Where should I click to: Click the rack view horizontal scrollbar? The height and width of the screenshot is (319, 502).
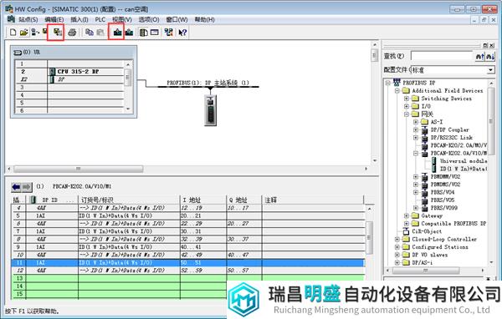(187, 169)
